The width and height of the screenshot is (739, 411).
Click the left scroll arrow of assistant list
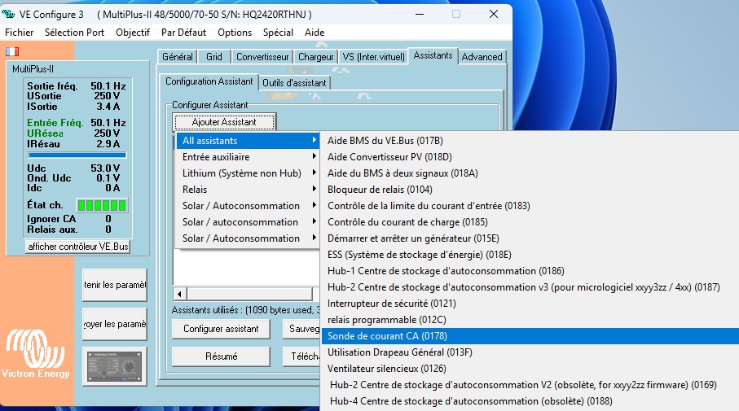(179, 295)
